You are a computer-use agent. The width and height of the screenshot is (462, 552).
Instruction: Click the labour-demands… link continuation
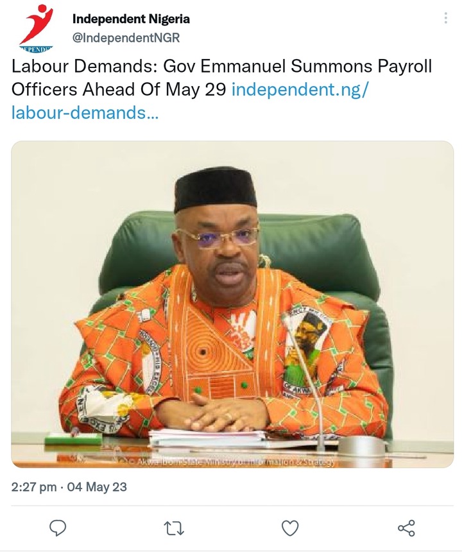tap(85, 113)
